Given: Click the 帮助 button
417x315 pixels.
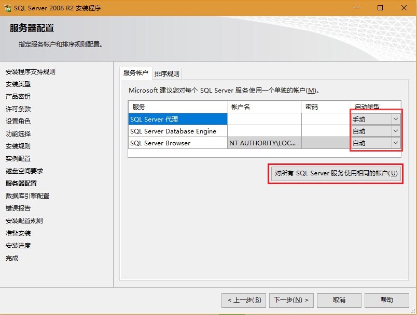Looking at the screenshot, I should click(x=387, y=300).
